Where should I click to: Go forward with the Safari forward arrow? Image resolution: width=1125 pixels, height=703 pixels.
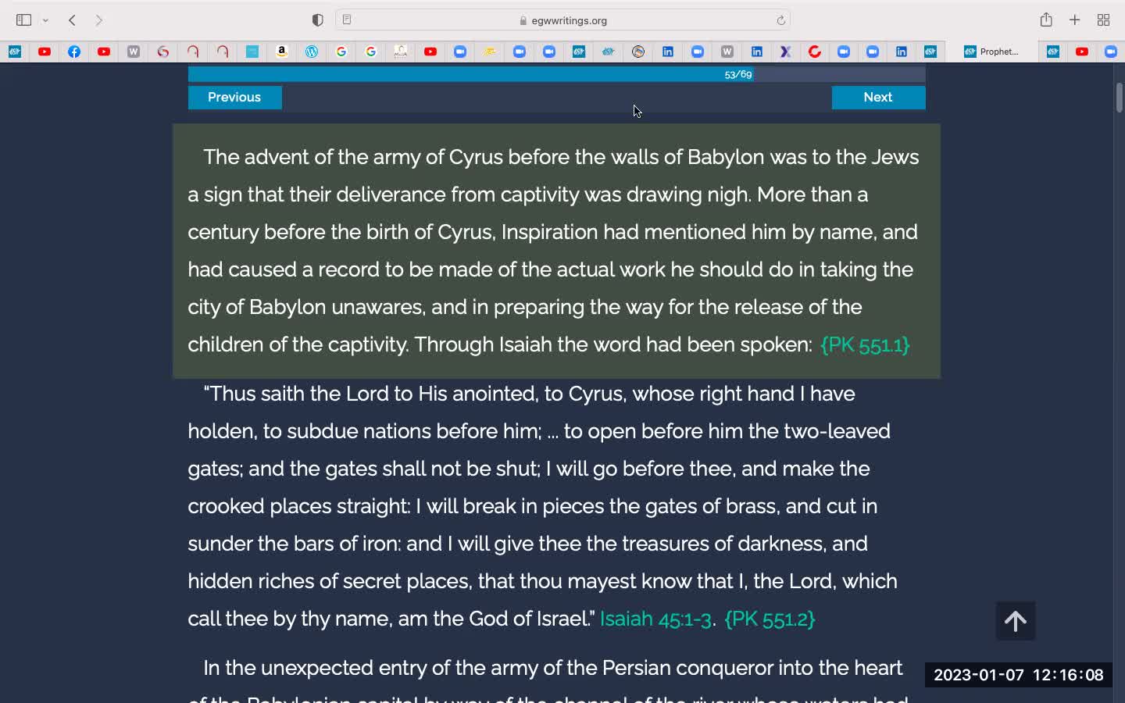tap(99, 20)
